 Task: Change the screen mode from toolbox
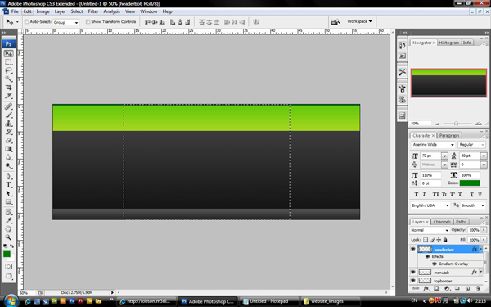[9, 277]
